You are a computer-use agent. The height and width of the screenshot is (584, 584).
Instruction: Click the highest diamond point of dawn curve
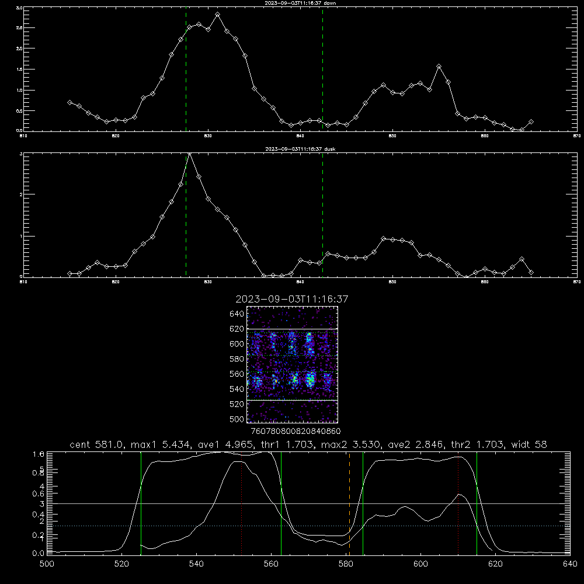(x=217, y=15)
